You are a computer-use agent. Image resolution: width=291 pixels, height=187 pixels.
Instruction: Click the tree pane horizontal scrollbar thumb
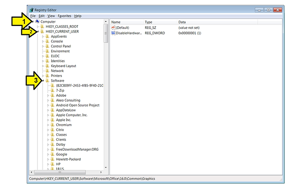click(x=60, y=172)
